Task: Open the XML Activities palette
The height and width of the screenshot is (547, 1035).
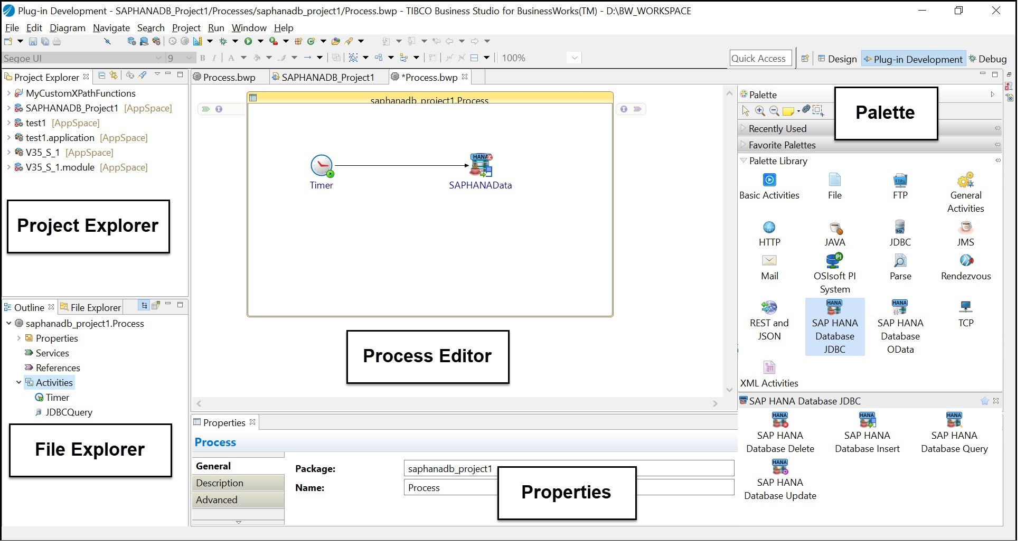Action: click(x=769, y=375)
